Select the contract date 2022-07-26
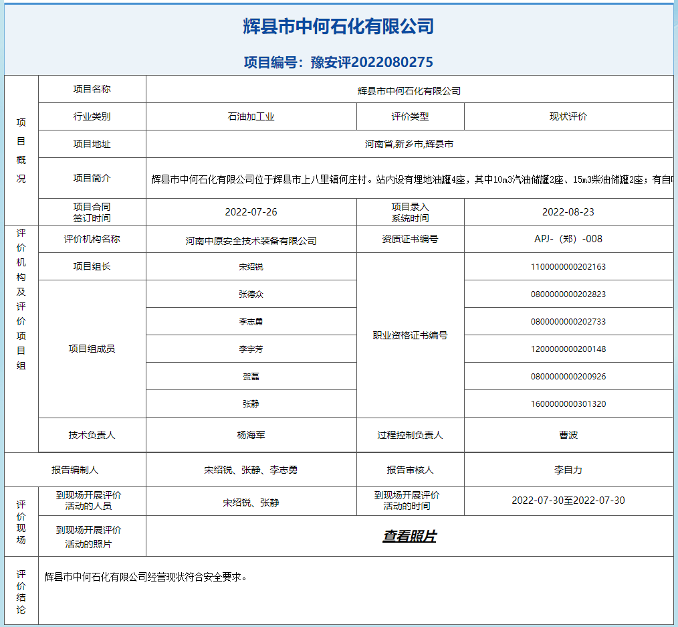678x627 pixels. point(251,212)
